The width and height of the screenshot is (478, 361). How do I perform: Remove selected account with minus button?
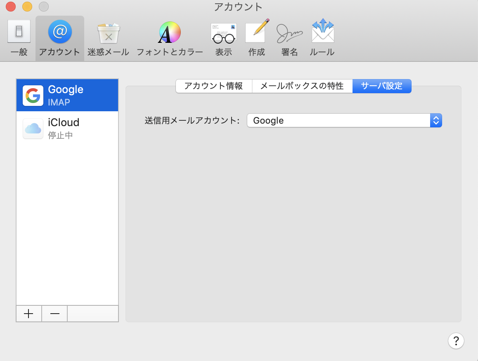54,314
